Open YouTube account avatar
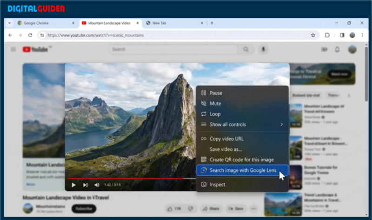The width and height of the screenshot is (372, 220). coord(352,49)
